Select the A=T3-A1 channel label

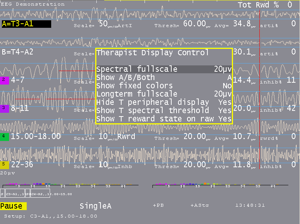coord(26,24)
